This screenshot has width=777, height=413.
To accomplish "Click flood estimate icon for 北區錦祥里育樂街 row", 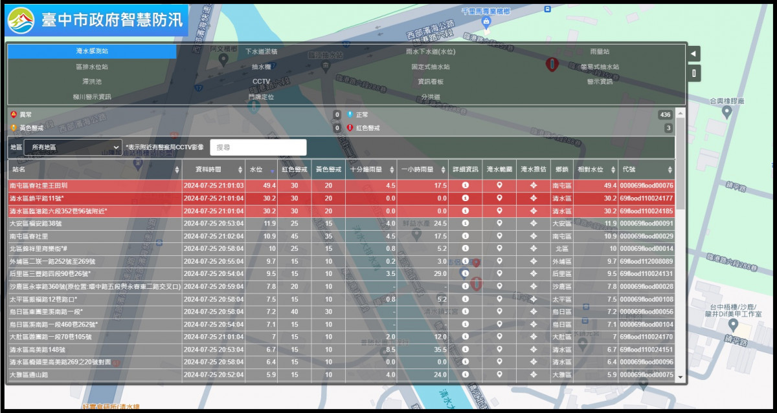I will (x=534, y=248).
